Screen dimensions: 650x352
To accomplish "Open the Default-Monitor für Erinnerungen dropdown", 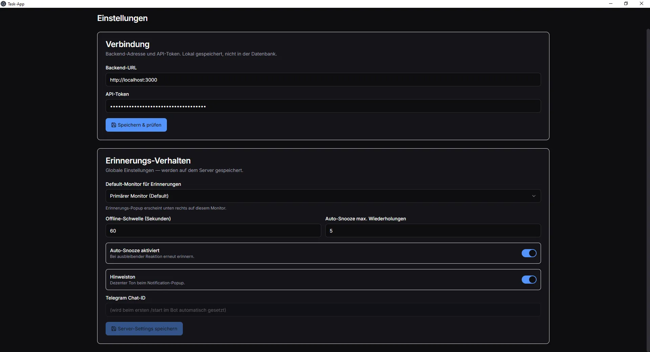I will point(323,196).
